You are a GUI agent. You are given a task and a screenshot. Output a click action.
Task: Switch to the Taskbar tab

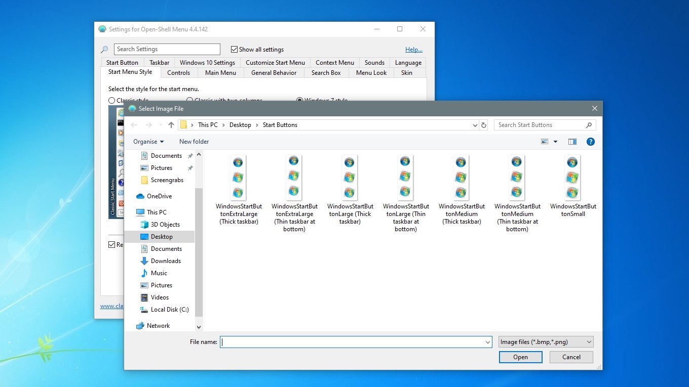159,63
